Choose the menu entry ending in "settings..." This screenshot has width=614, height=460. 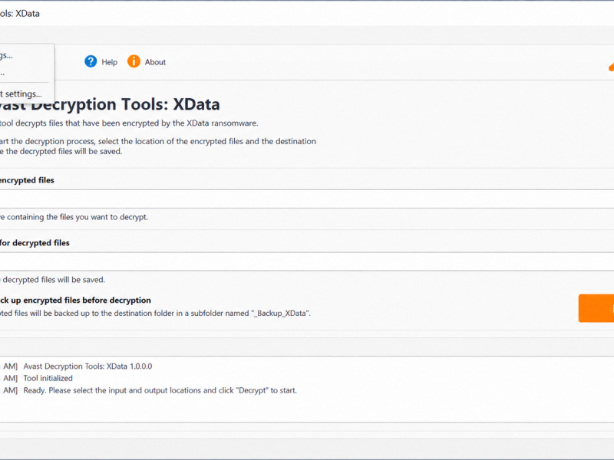(21, 94)
